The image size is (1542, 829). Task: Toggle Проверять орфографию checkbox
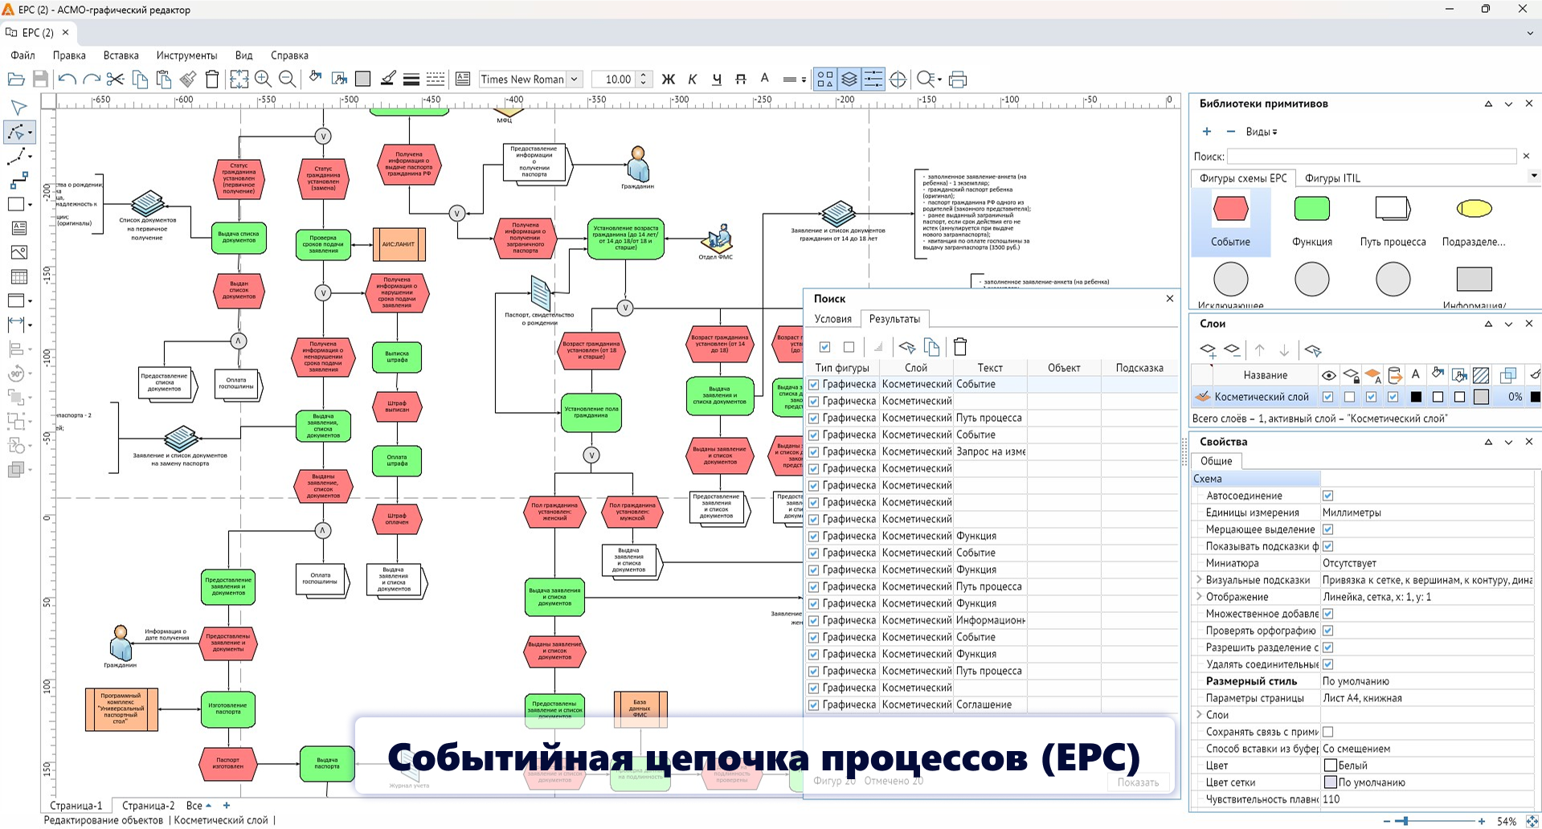1327,631
